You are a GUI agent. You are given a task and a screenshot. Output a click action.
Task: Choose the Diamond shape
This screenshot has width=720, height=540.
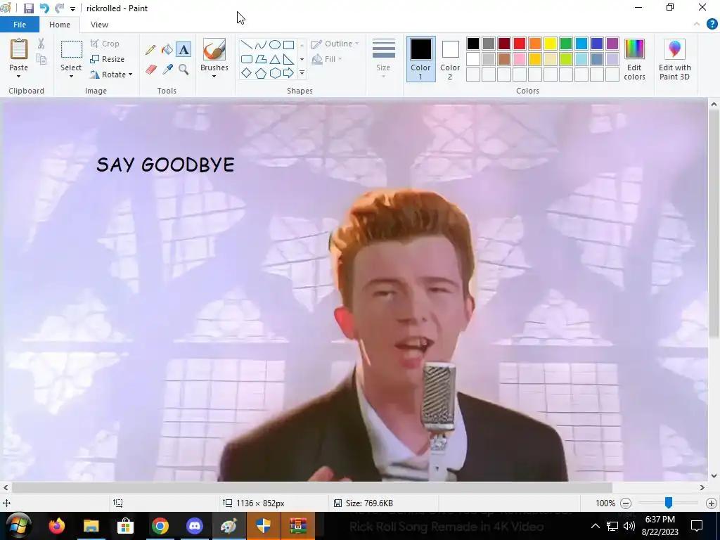(247, 73)
